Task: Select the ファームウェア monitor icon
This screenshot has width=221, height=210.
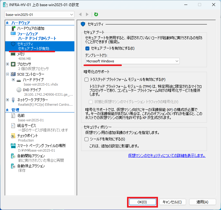Action: tap(13, 34)
